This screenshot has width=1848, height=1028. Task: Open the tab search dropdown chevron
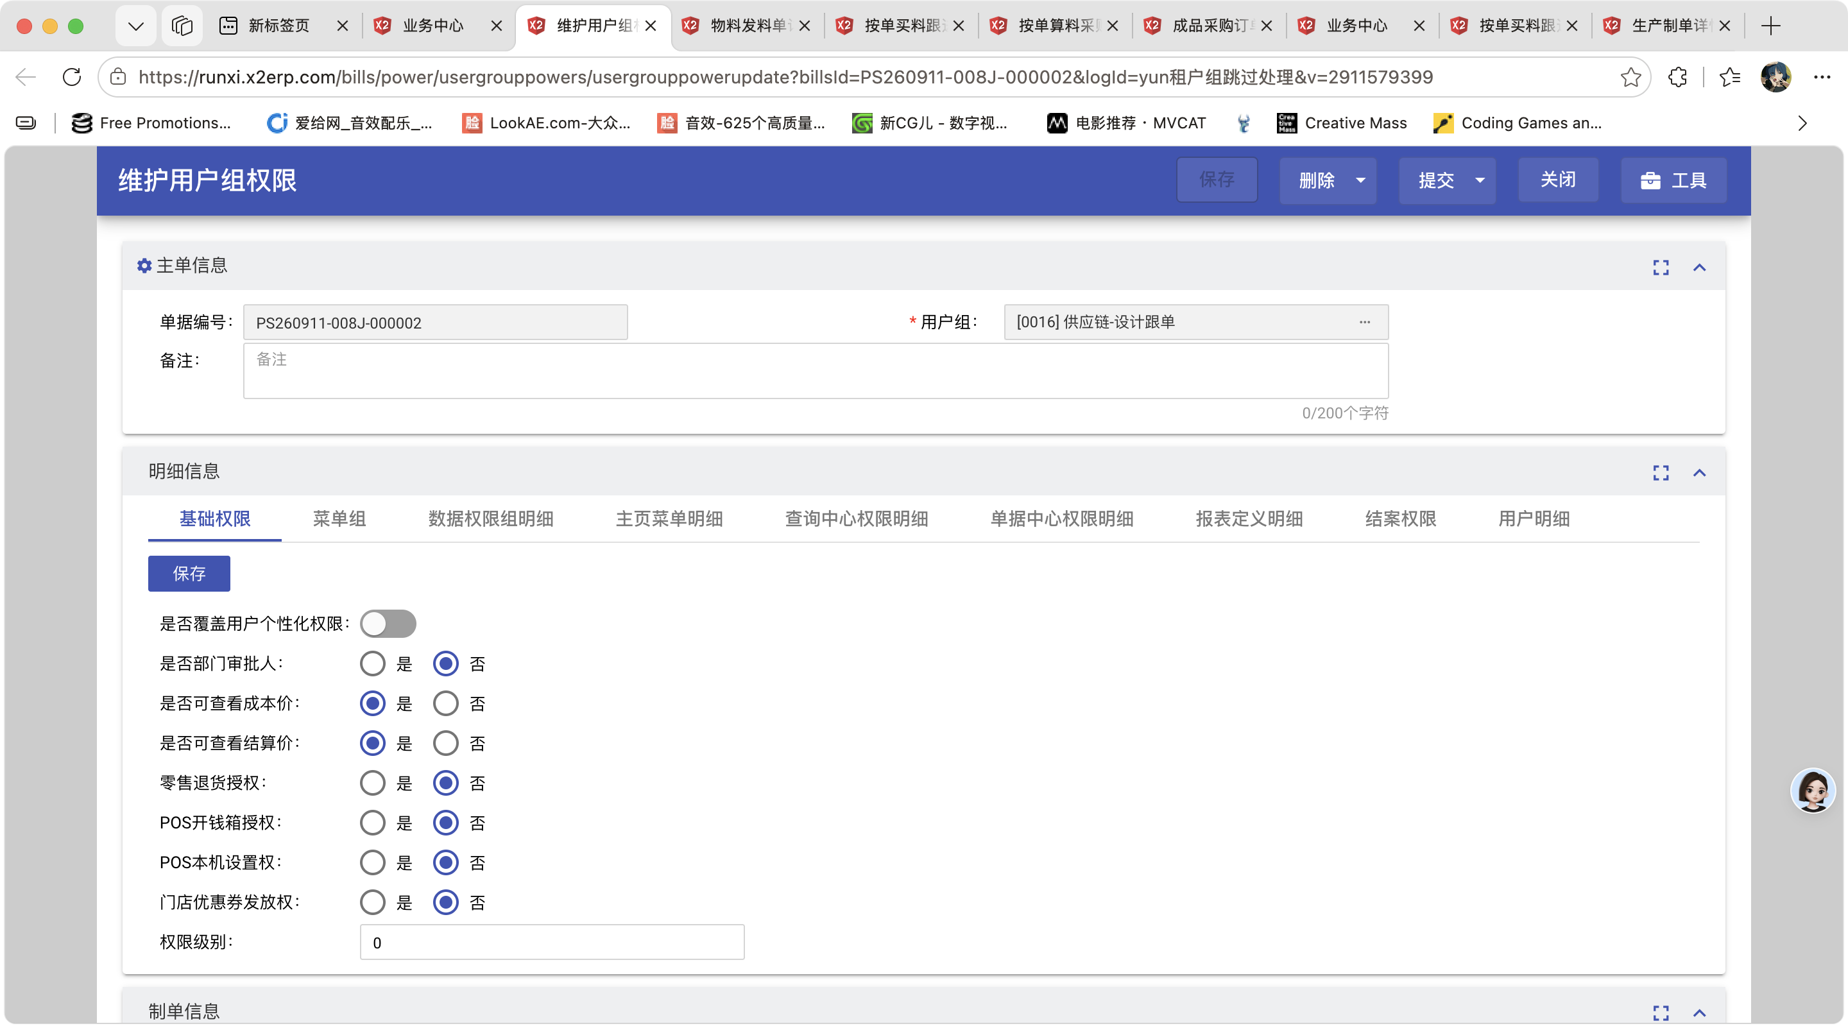135,26
